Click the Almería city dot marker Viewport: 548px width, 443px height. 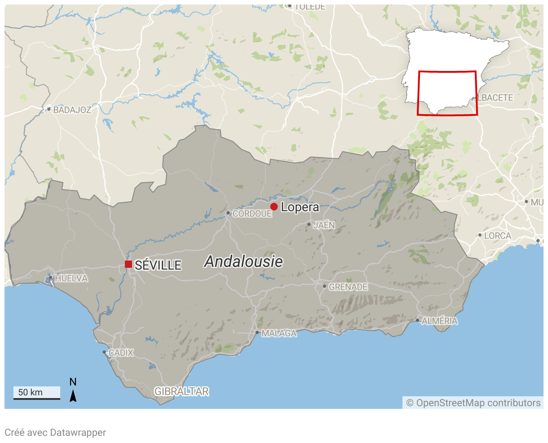(417, 320)
